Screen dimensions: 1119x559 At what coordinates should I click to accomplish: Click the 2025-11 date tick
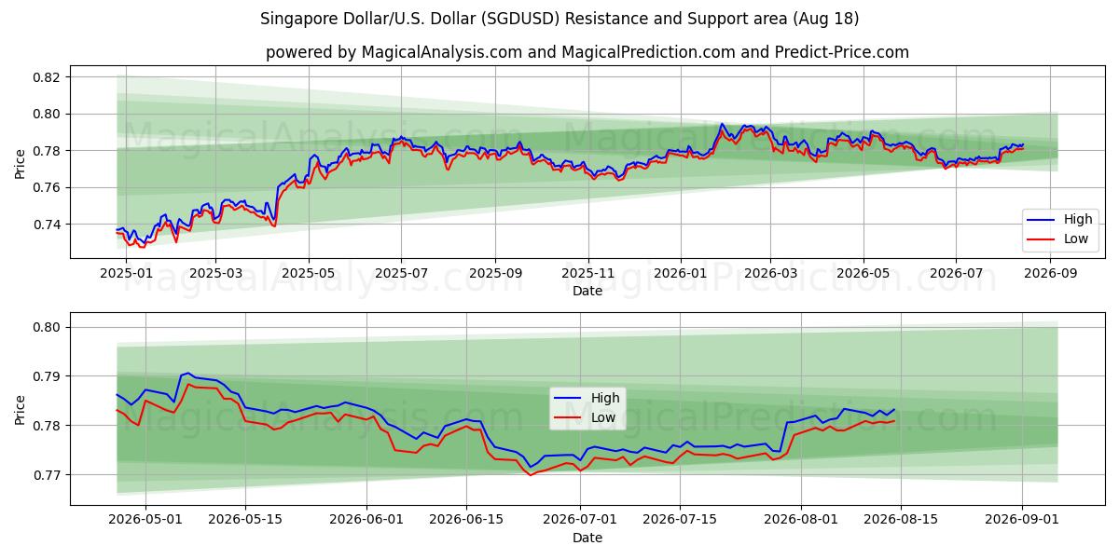pyautogui.click(x=588, y=273)
